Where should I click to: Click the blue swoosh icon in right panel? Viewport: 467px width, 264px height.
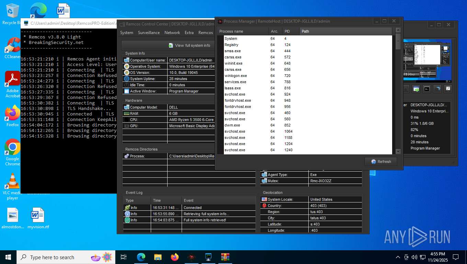tap(437, 89)
